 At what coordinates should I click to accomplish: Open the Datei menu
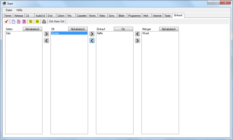click(x=9, y=10)
